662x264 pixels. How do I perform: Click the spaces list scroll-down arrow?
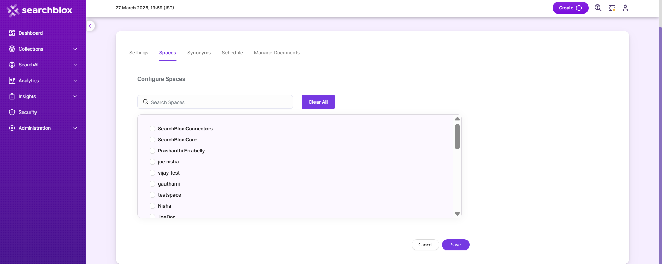coord(457,214)
